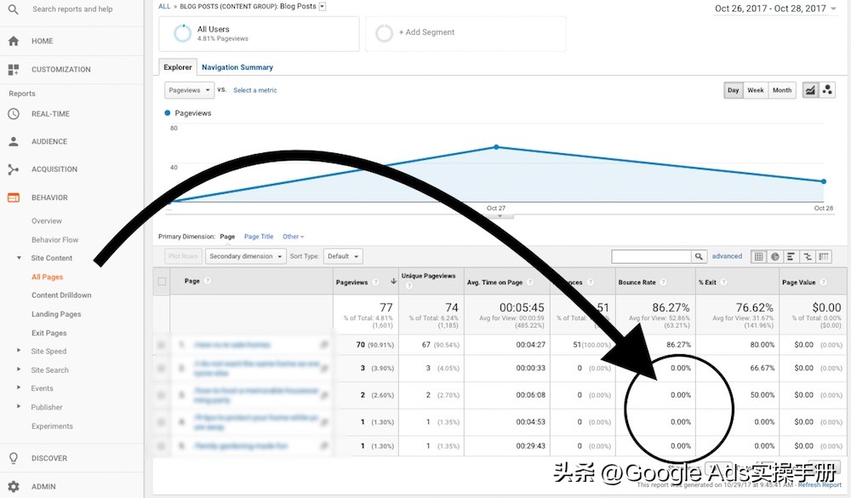Select the motion chart bubble icon
The width and height of the screenshot is (851, 498).
tap(826, 89)
